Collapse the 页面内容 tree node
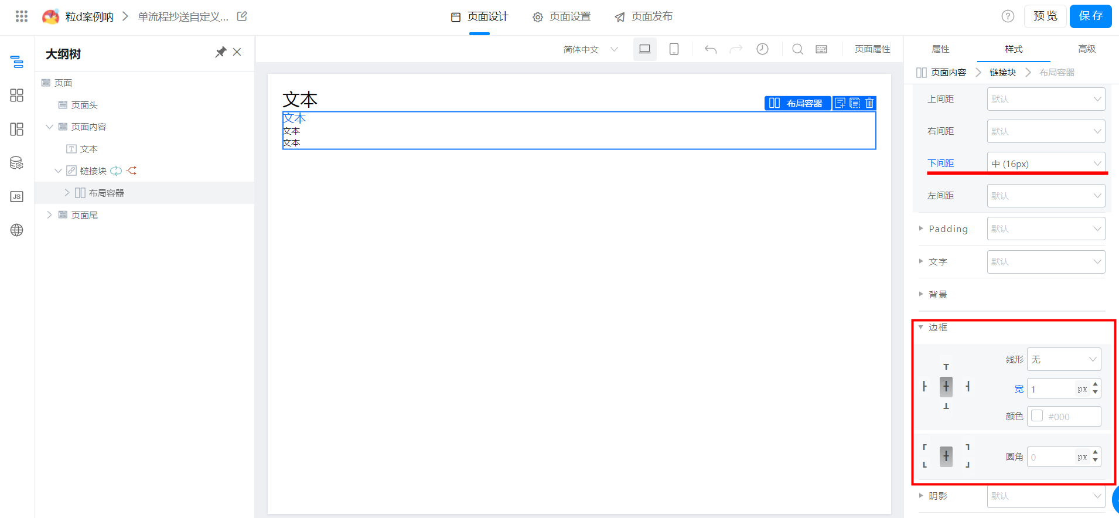 49,127
